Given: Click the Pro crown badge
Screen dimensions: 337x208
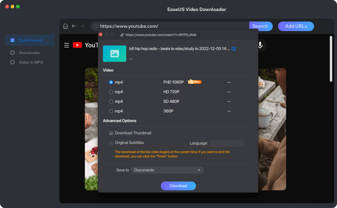Looking at the screenshot, I should (194, 82).
